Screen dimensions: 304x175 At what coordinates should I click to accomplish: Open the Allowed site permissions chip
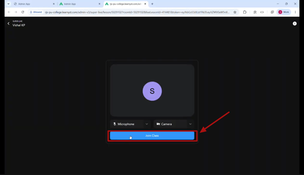click(36, 12)
